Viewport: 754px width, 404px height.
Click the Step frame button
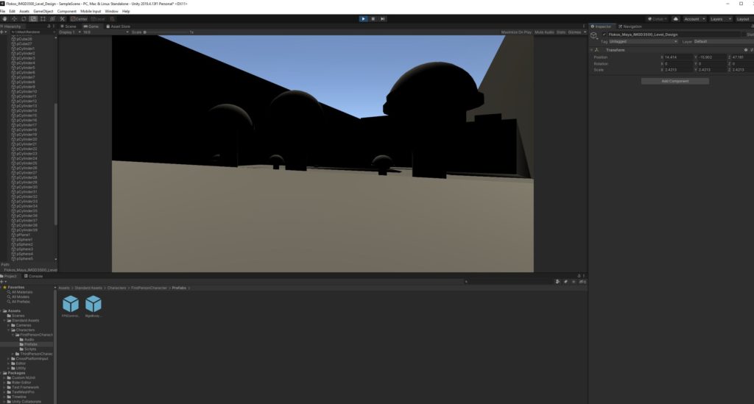(383, 18)
